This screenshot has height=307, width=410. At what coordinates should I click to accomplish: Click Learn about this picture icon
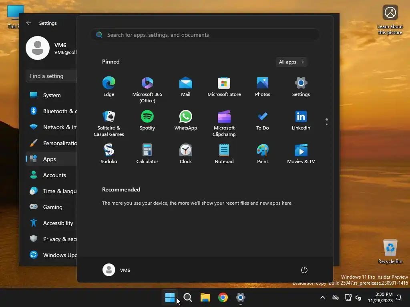tap(390, 20)
